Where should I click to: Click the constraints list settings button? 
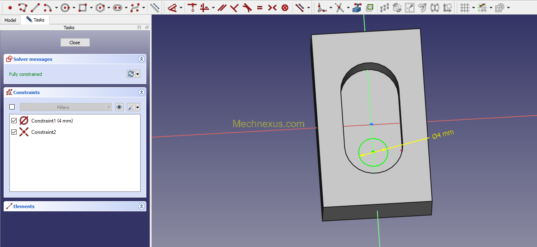click(131, 107)
